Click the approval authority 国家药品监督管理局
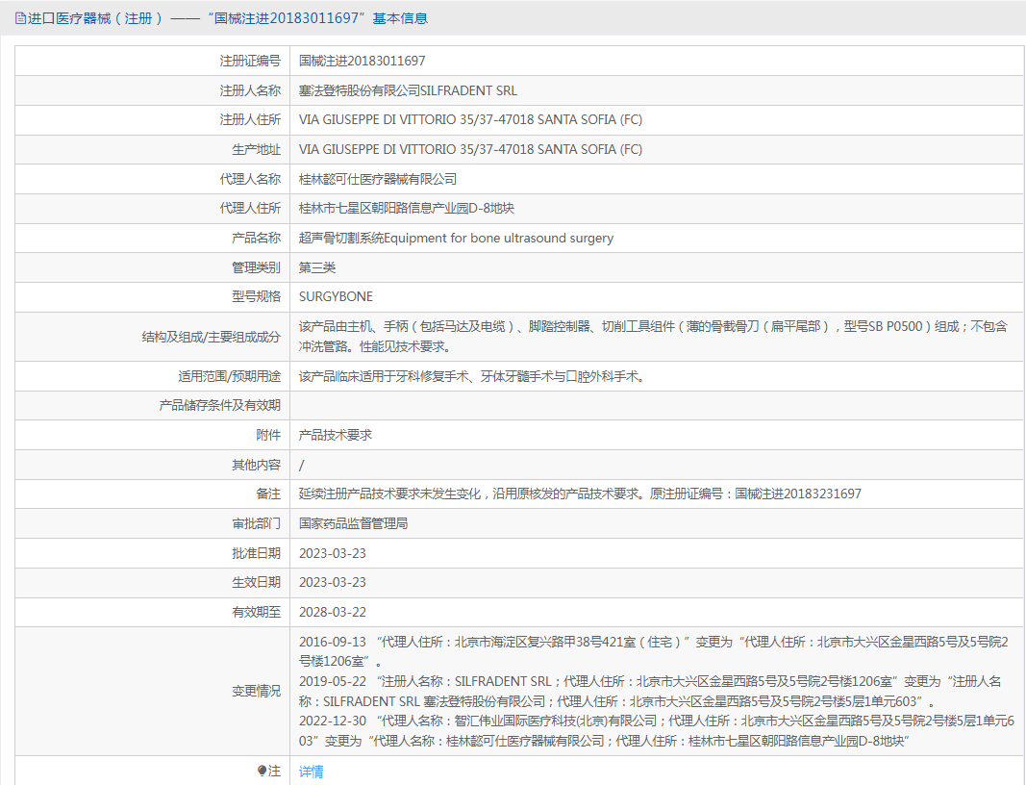This screenshot has width=1026, height=785. tap(353, 523)
